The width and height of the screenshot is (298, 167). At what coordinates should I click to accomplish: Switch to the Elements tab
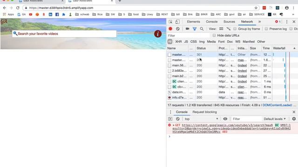click(193, 22)
